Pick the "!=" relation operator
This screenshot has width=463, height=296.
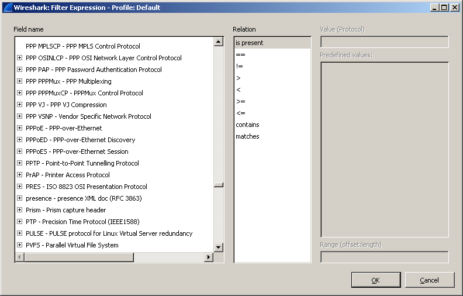(x=239, y=66)
